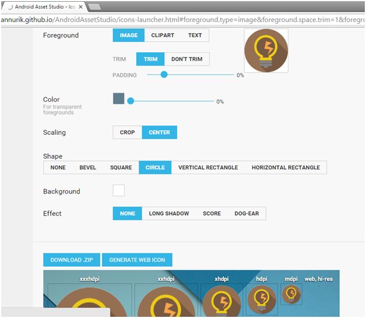The width and height of the screenshot is (366, 318).
Task: Select the TEXT foreground option
Action: pyautogui.click(x=195, y=35)
